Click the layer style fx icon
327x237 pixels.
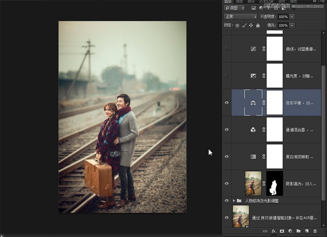coord(274,231)
